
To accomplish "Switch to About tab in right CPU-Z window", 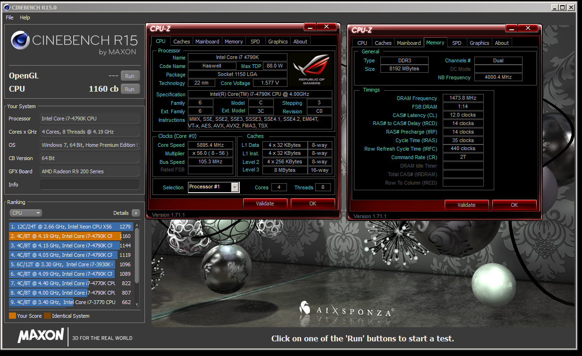I will pyautogui.click(x=502, y=42).
